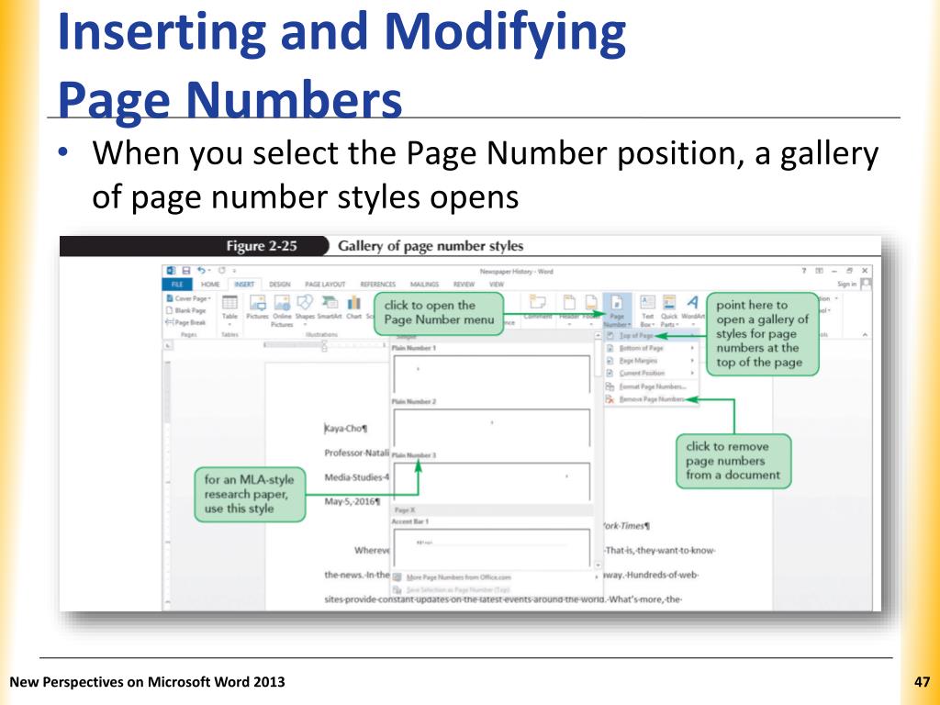This screenshot has height=705, width=940.
Task: Select Plain Number 2 style thumbnail
Action: point(492,427)
